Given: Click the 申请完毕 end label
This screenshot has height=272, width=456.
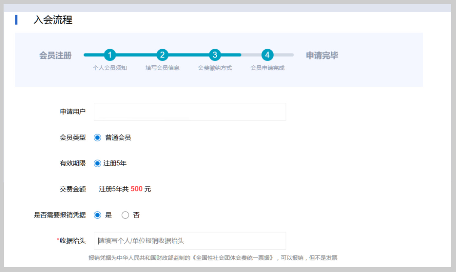Looking at the screenshot, I should coord(322,55).
